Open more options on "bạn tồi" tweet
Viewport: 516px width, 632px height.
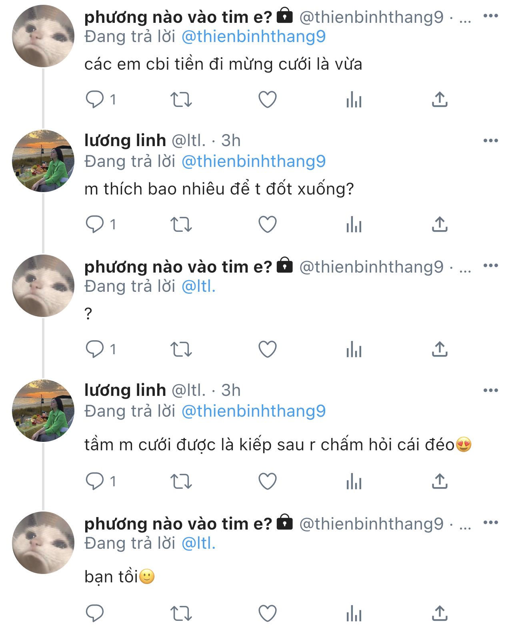point(490,522)
